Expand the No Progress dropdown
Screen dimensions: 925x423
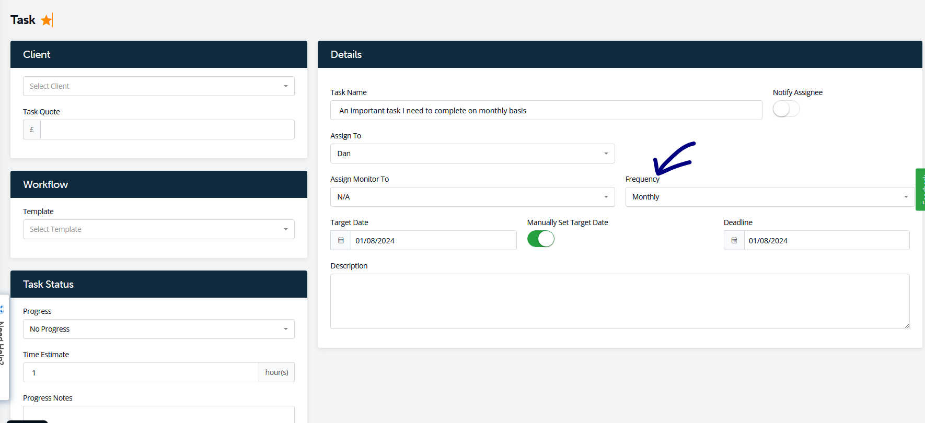point(158,329)
